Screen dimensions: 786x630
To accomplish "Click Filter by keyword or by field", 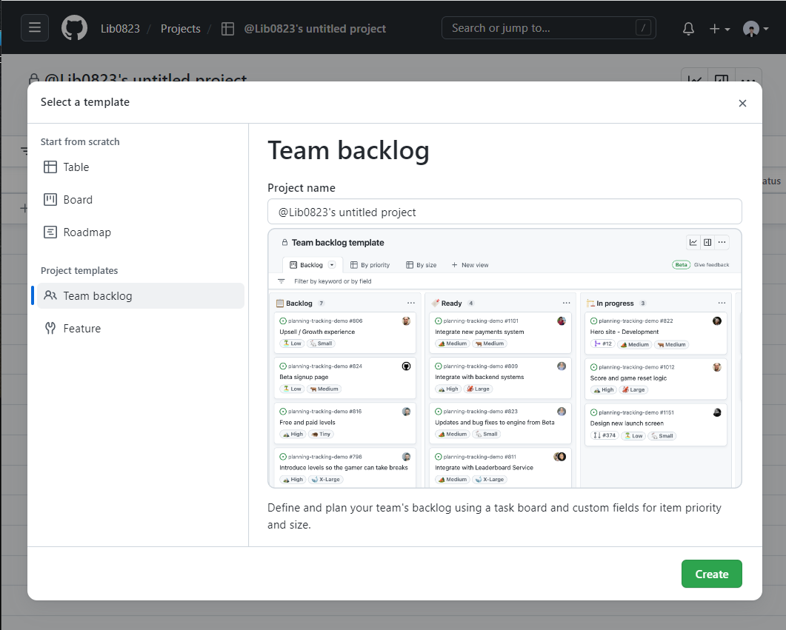I will pyautogui.click(x=333, y=281).
